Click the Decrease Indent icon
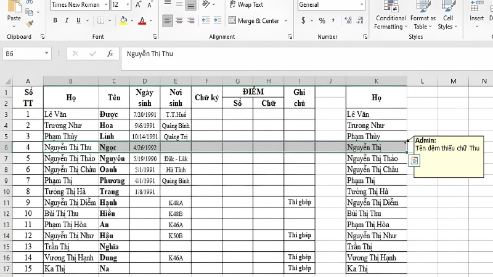The height and width of the screenshot is (277, 493). pyautogui.click(x=206, y=20)
